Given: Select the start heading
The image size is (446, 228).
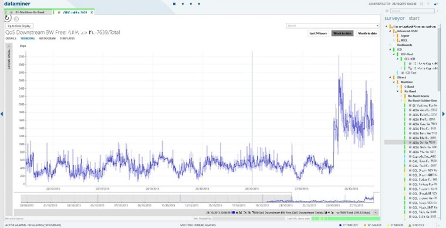Looking at the screenshot, I should [x=414, y=18].
